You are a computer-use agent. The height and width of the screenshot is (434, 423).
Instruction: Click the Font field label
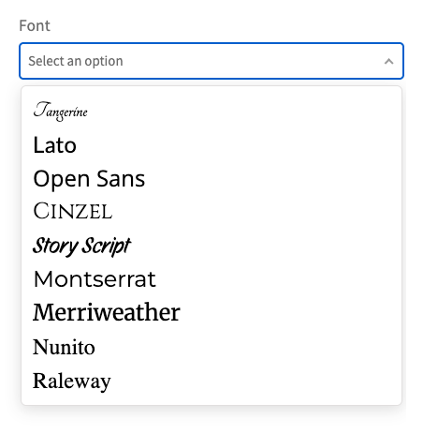click(x=35, y=25)
